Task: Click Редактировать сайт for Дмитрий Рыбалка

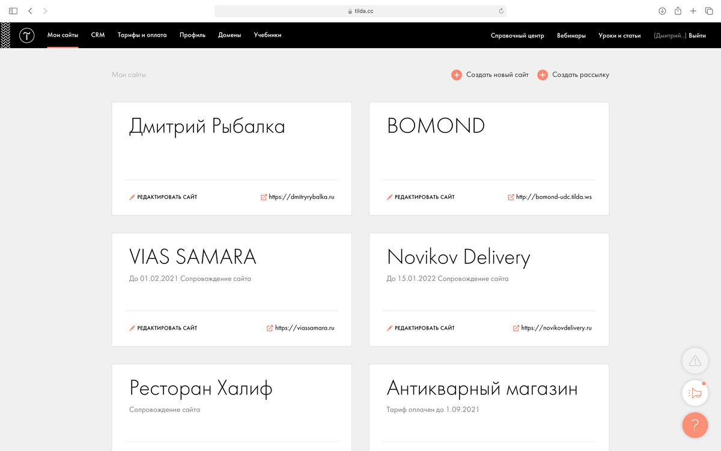Action: [x=167, y=197]
